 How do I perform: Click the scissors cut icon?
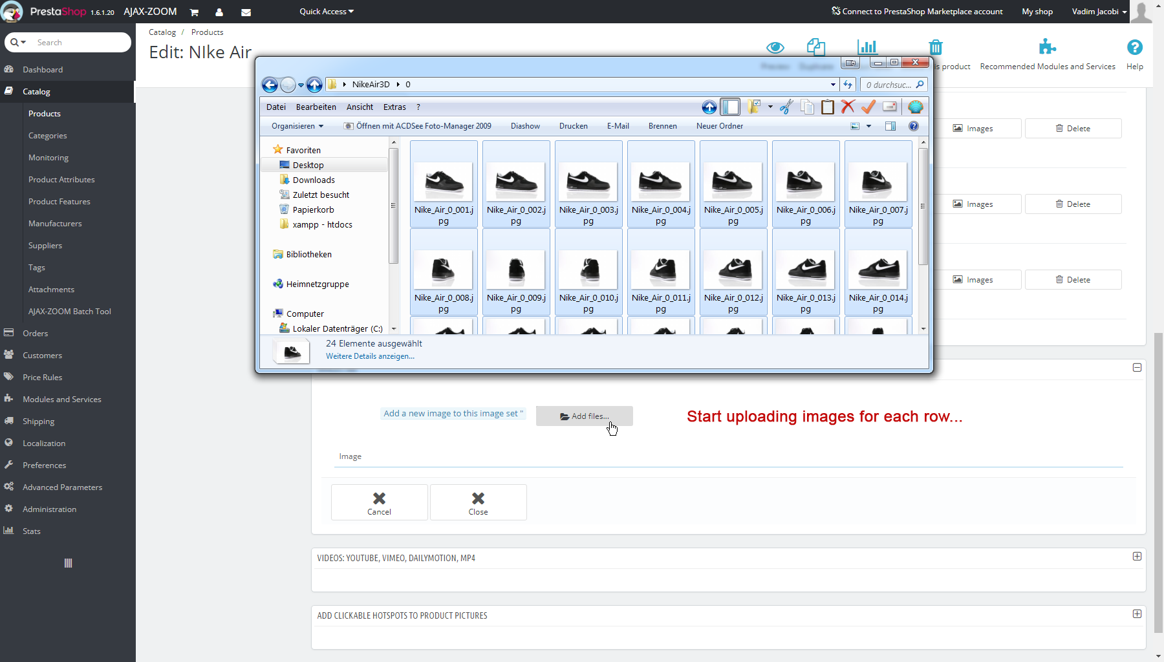[x=786, y=107]
